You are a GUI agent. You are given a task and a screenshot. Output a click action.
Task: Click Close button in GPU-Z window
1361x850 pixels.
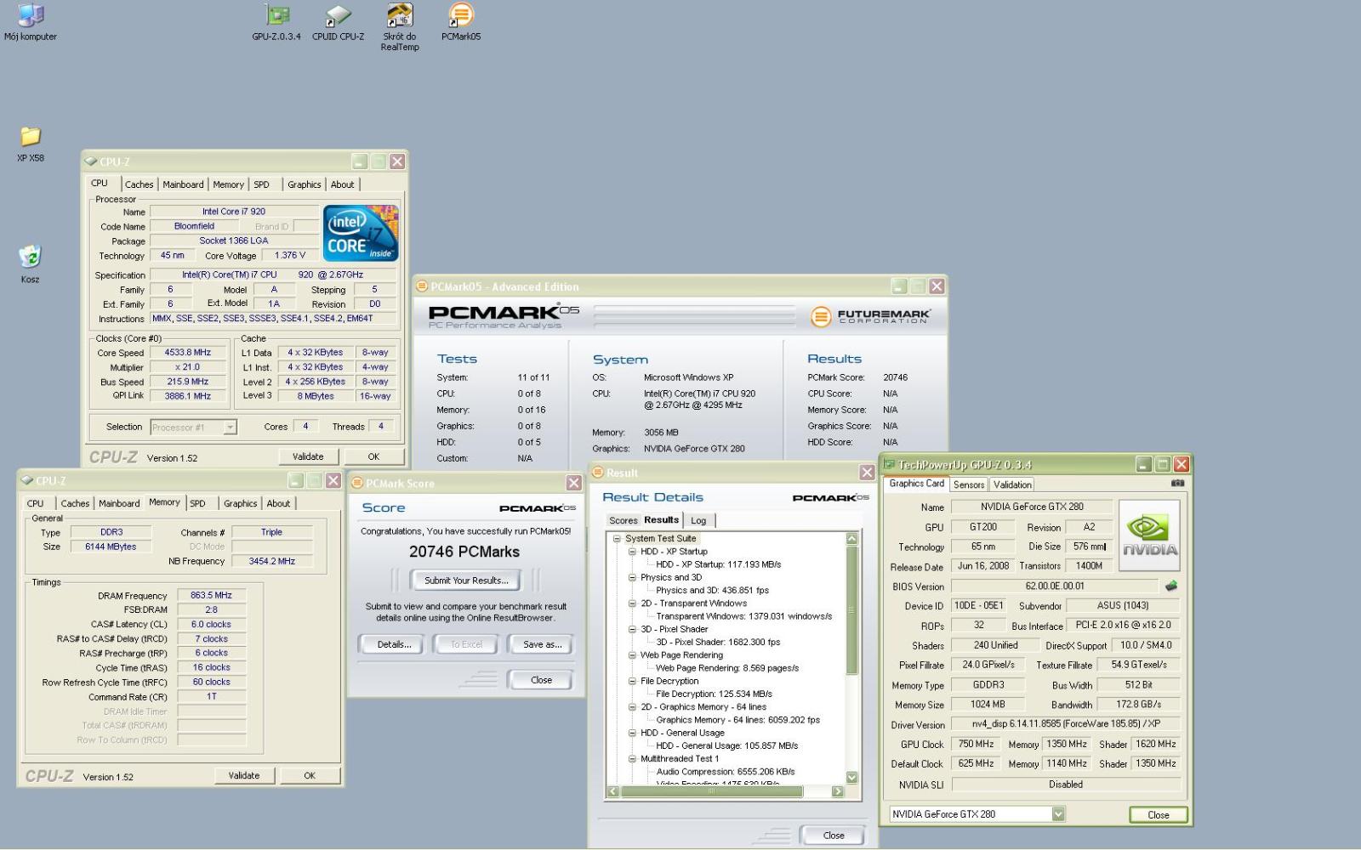1158,814
